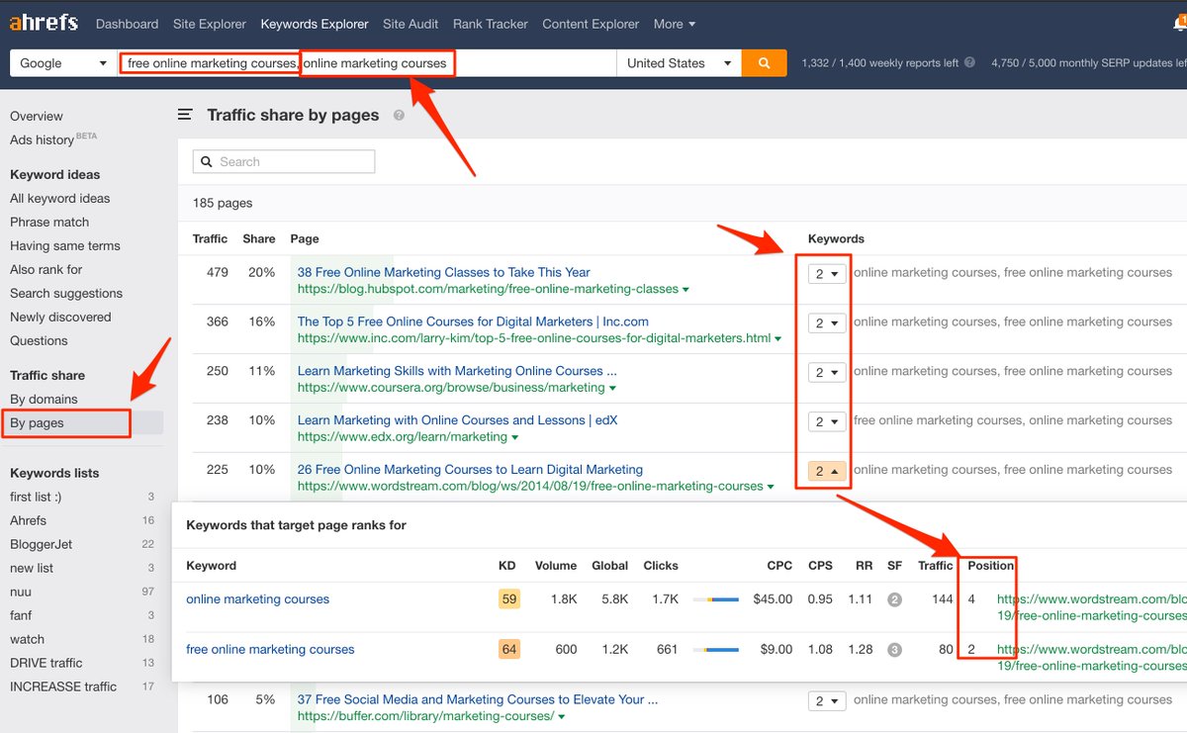Open Newly discovered report
The width and height of the screenshot is (1187, 733).
60,318
